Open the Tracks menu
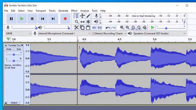The height and width of the screenshot is (110, 196). (x=52, y=11)
